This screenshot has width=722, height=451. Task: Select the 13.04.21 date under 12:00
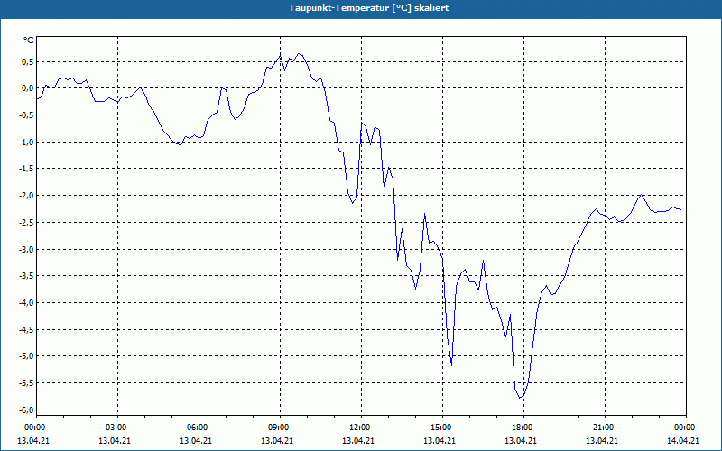358,441
